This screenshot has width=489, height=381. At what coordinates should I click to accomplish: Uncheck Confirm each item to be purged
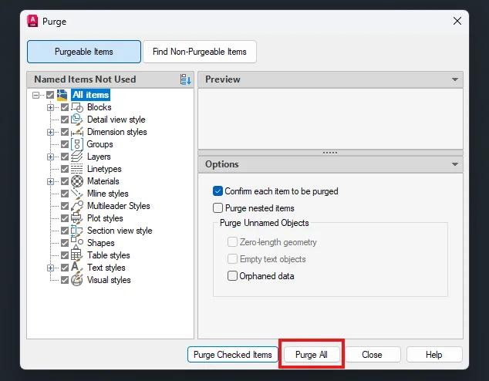click(x=218, y=191)
